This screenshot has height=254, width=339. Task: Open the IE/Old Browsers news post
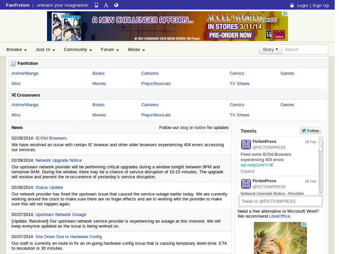tap(51, 138)
